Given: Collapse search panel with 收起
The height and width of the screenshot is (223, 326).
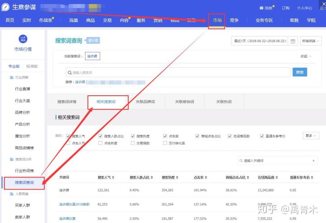Looking at the screenshot, I should click(307, 56).
